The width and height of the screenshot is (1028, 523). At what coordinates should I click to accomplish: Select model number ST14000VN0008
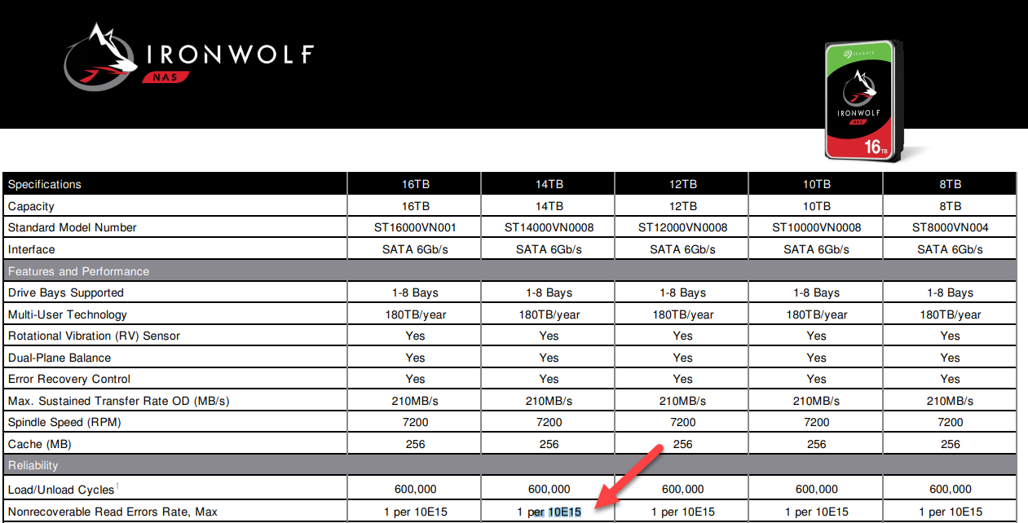(x=549, y=227)
